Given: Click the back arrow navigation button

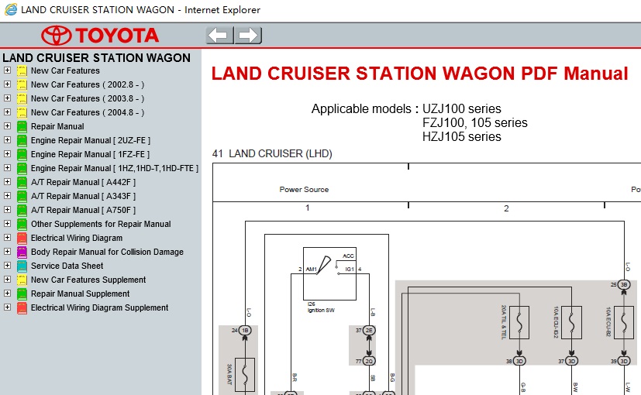Looking at the screenshot, I should click(220, 36).
